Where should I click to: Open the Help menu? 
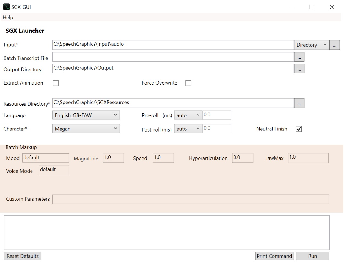tap(8, 18)
